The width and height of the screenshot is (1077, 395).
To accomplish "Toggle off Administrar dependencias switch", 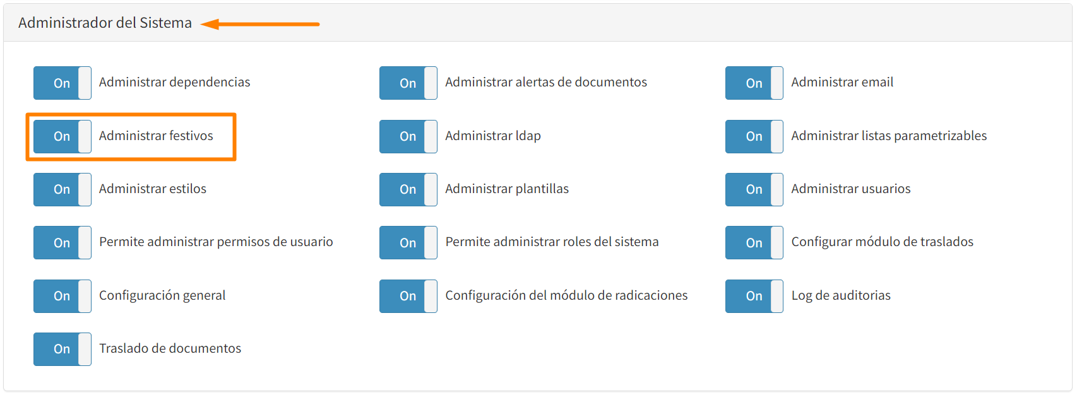I will [x=62, y=83].
